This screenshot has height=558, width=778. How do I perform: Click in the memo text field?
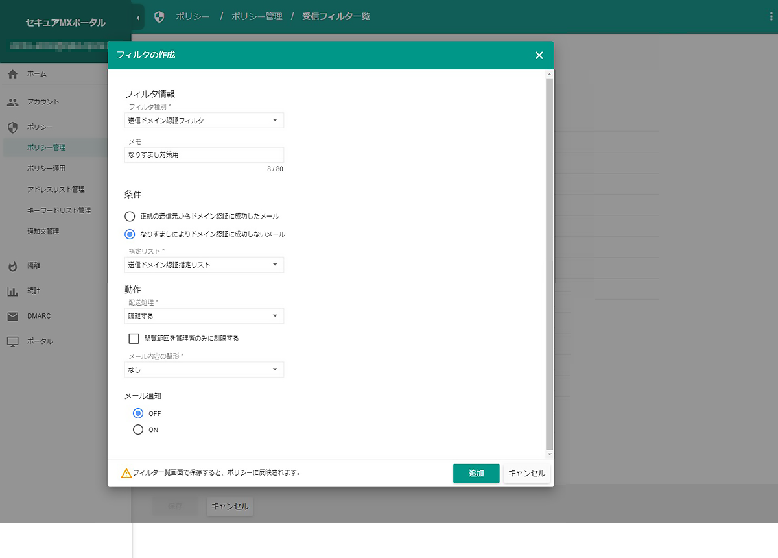coord(204,155)
